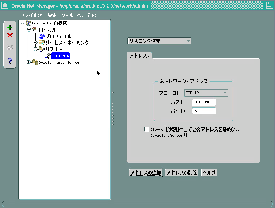Click the Oracle Names Server folder icon

pos(35,62)
